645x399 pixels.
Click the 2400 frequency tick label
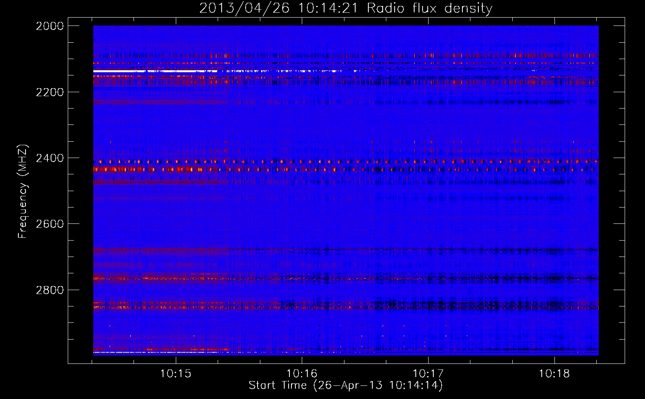coord(50,158)
